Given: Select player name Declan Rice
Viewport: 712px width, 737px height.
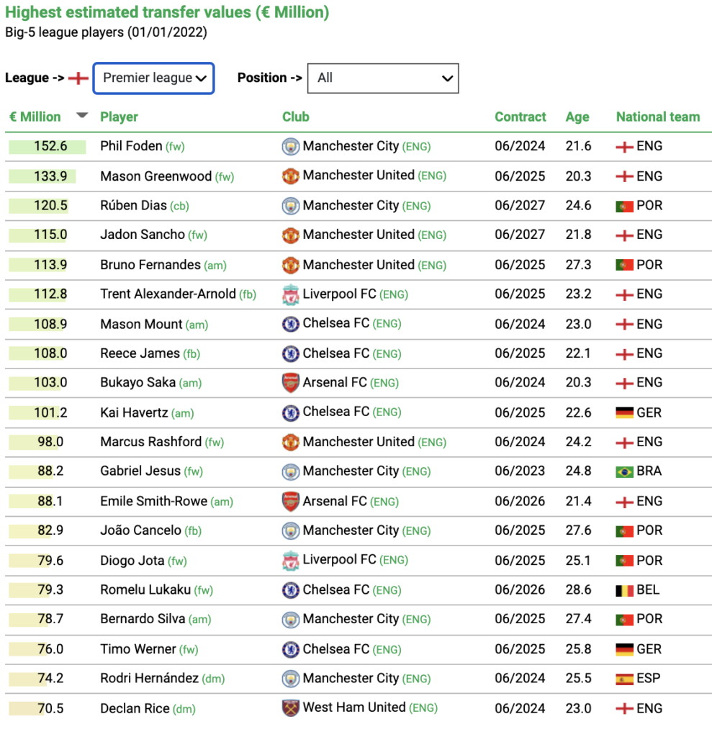Looking at the screenshot, I should click(135, 708).
